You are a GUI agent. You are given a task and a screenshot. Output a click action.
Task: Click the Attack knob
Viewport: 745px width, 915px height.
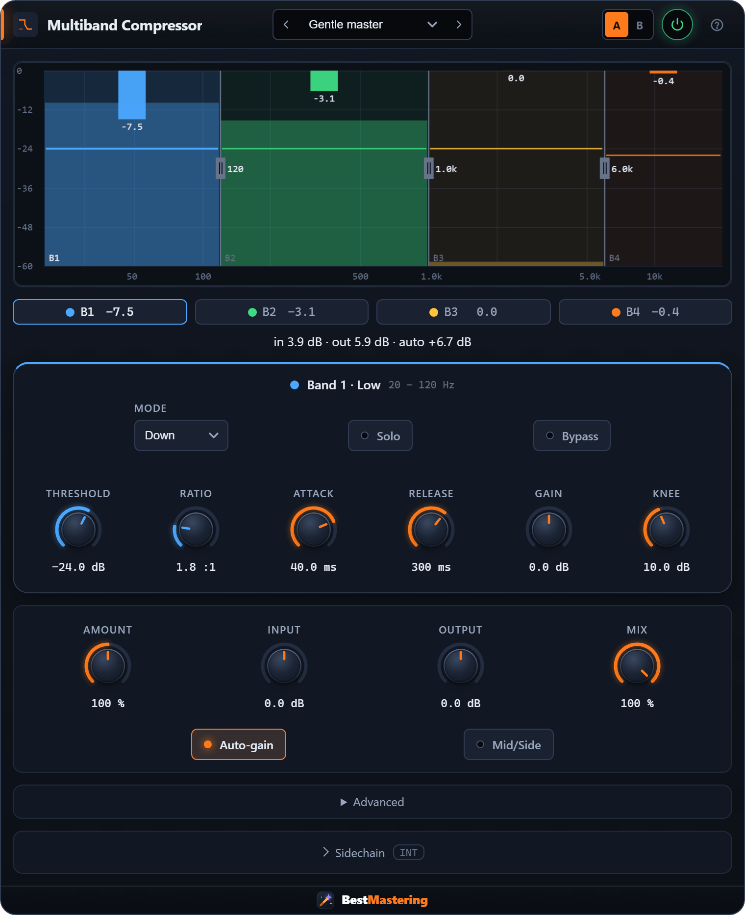(314, 530)
